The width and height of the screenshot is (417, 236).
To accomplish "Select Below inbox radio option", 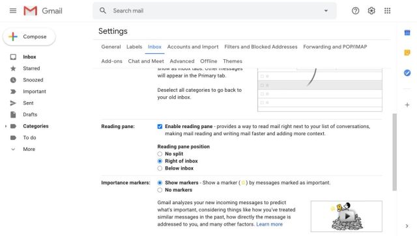I will point(160,168).
